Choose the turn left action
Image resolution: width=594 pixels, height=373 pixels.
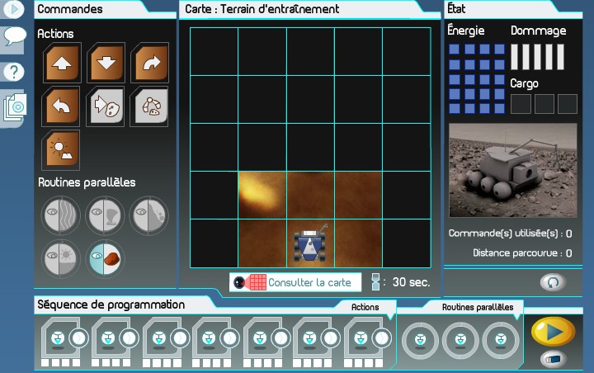pos(63,106)
